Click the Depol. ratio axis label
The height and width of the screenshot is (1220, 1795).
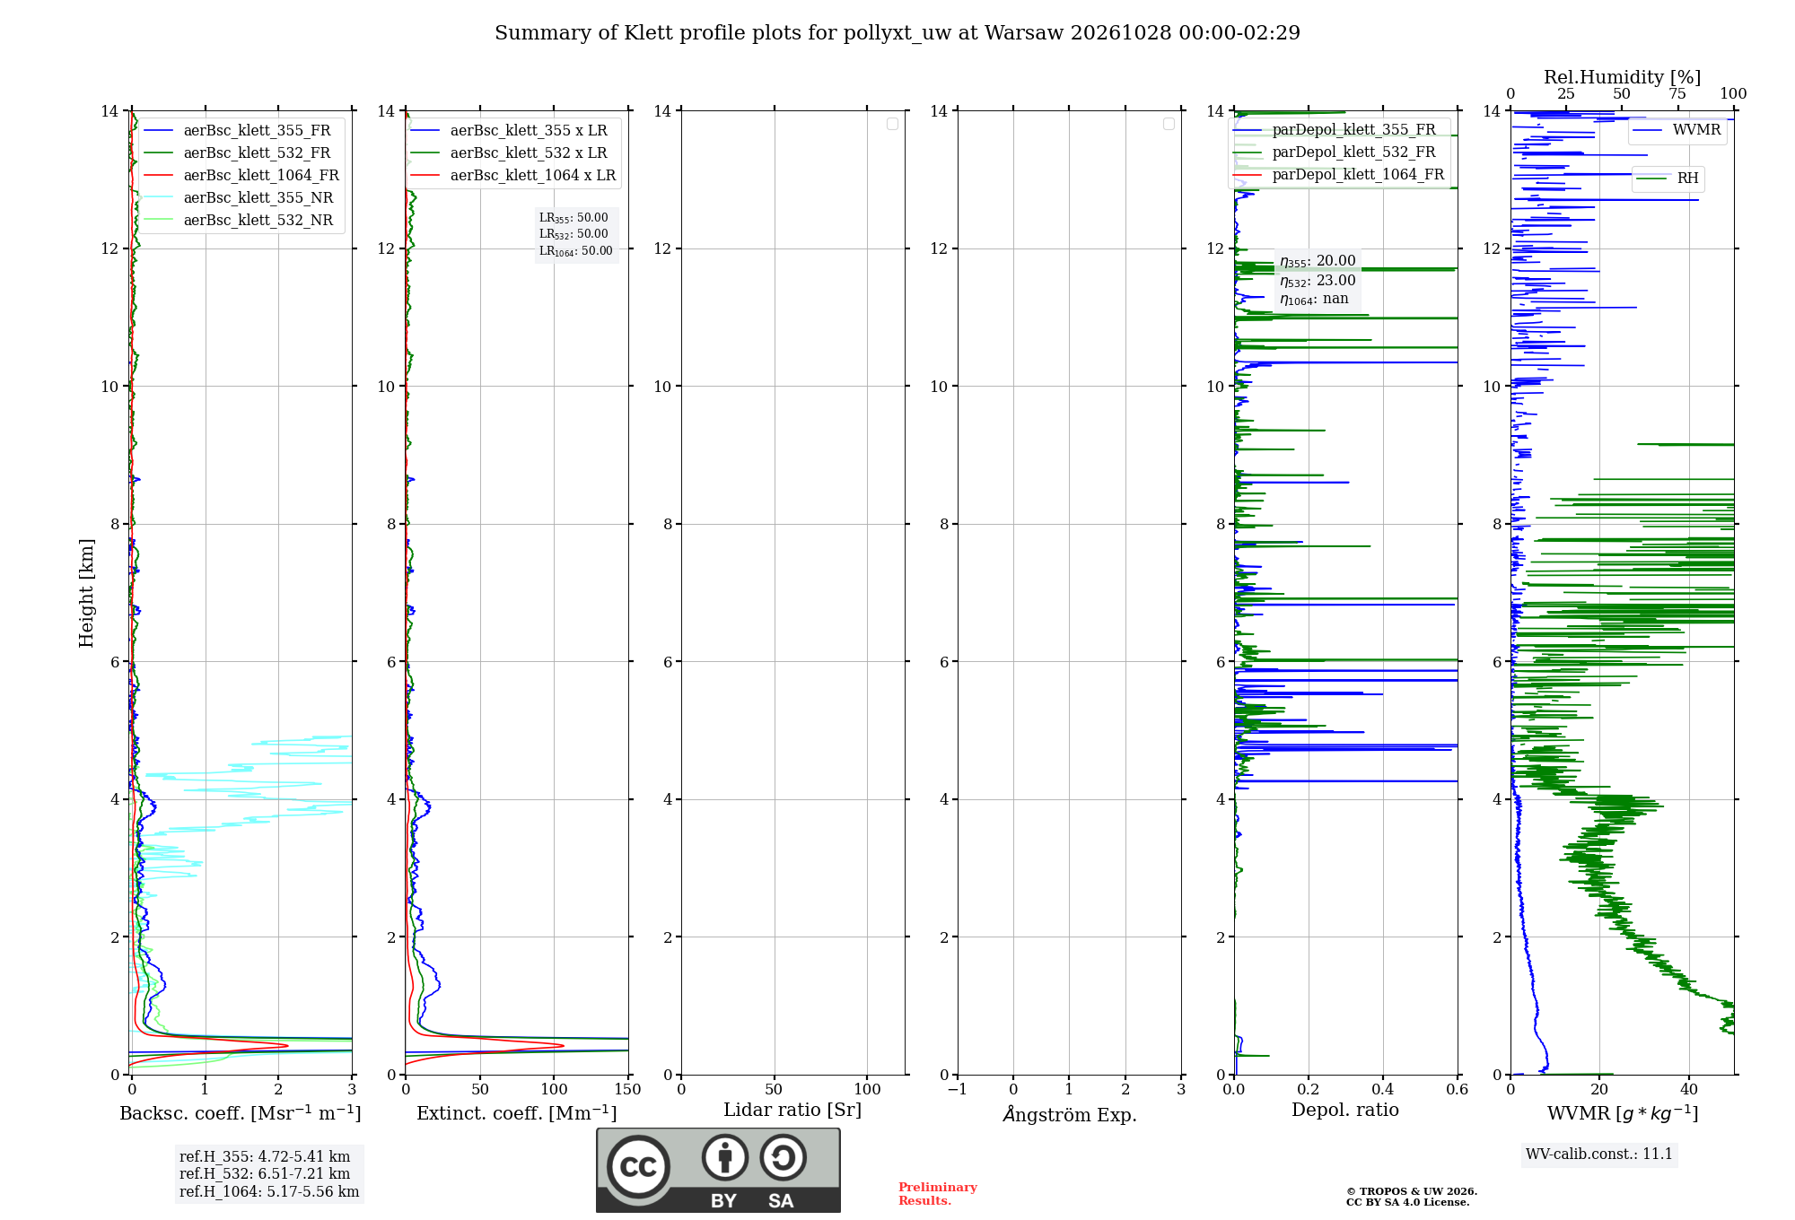[x=1345, y=1110]
